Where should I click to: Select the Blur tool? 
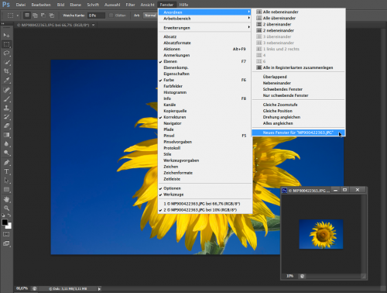click(x=6, y=144)
